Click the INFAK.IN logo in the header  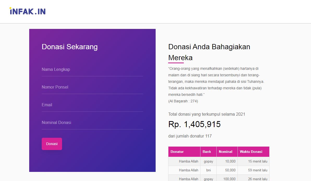coord(27,11)
